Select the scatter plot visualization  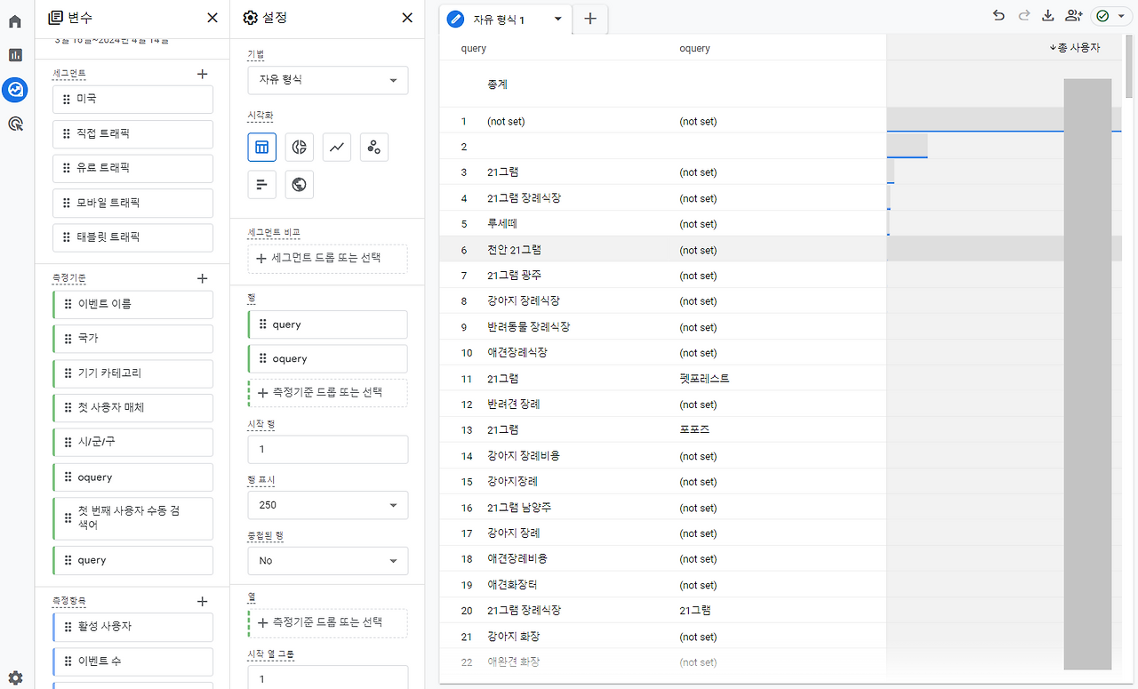pos(373,147)
